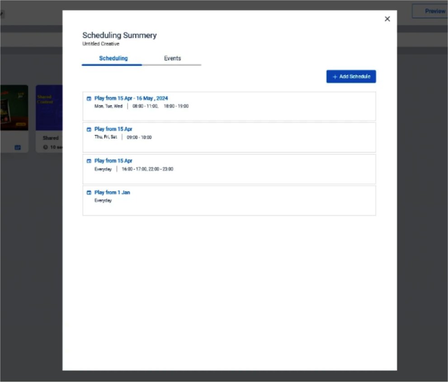
Task: Click the calendar icon beside the Thu, Fri, Sat schedule
Action: 89,129
